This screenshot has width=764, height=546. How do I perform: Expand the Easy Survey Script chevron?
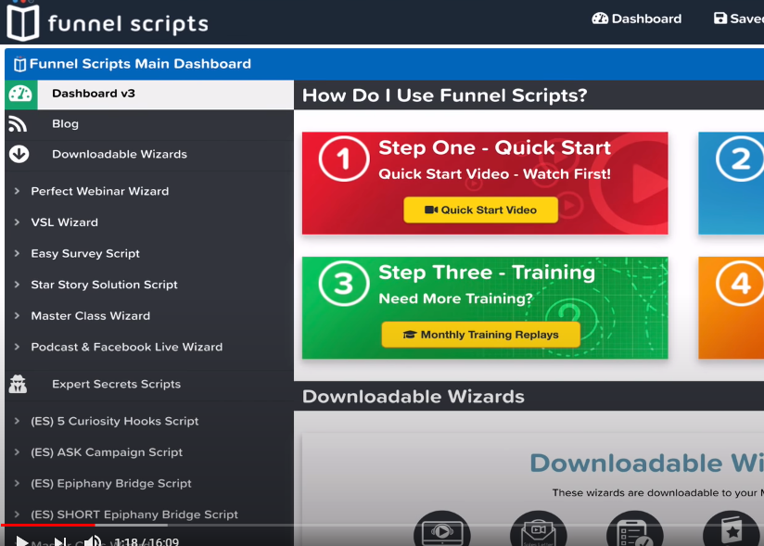(x=17, y=253)
